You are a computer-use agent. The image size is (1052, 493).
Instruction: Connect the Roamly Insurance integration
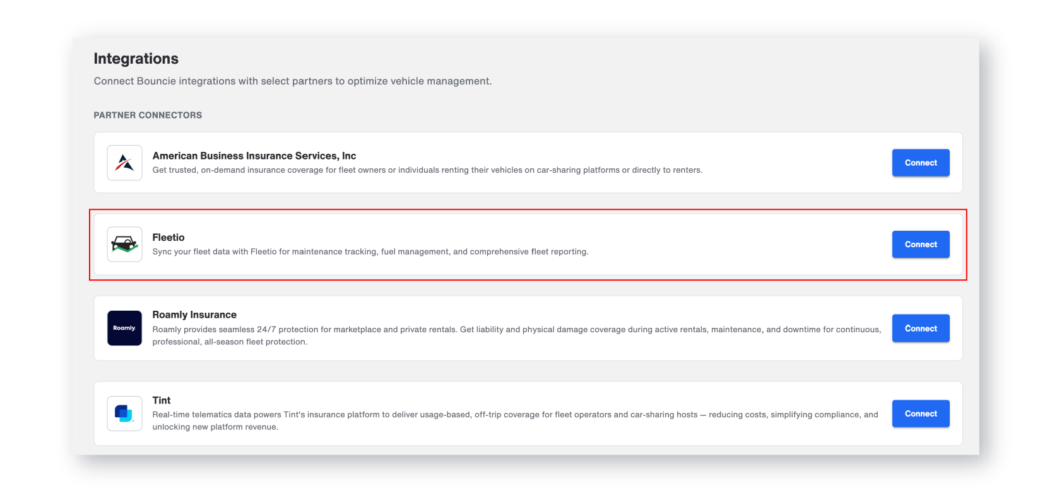coord(921,328)
